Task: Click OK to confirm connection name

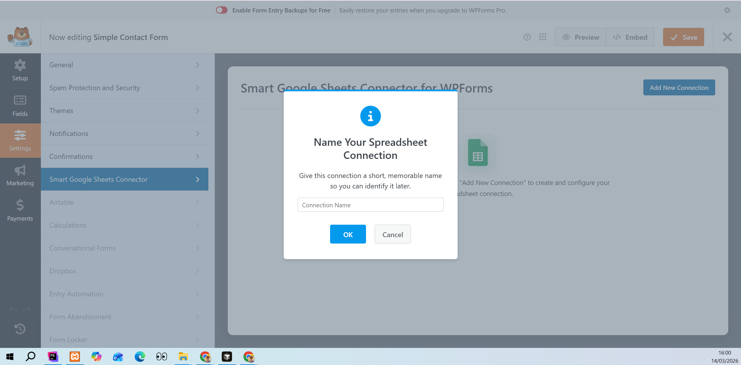Action: click(x=348, y=234)
